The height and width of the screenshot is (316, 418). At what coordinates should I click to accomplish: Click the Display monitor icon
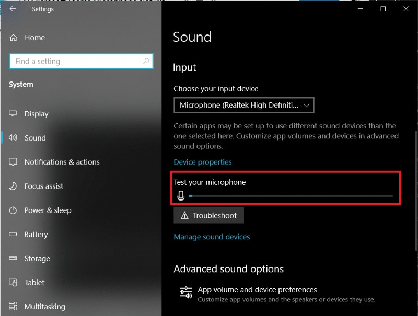point(13,114)
